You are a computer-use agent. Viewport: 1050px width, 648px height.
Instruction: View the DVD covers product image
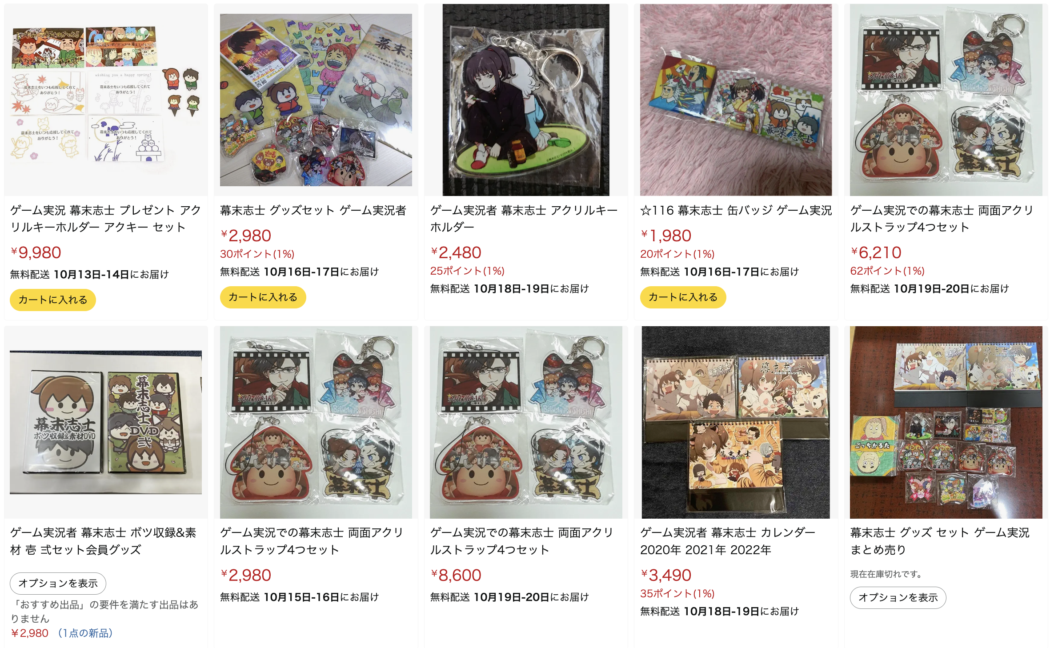106,422
